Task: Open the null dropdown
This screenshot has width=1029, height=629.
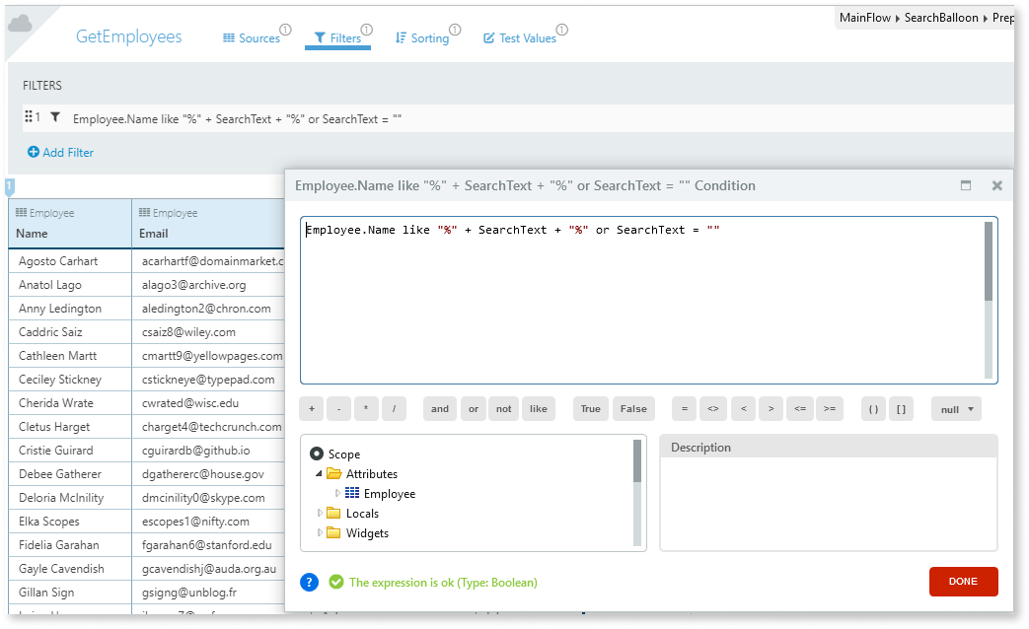Action: pos(956,409)
